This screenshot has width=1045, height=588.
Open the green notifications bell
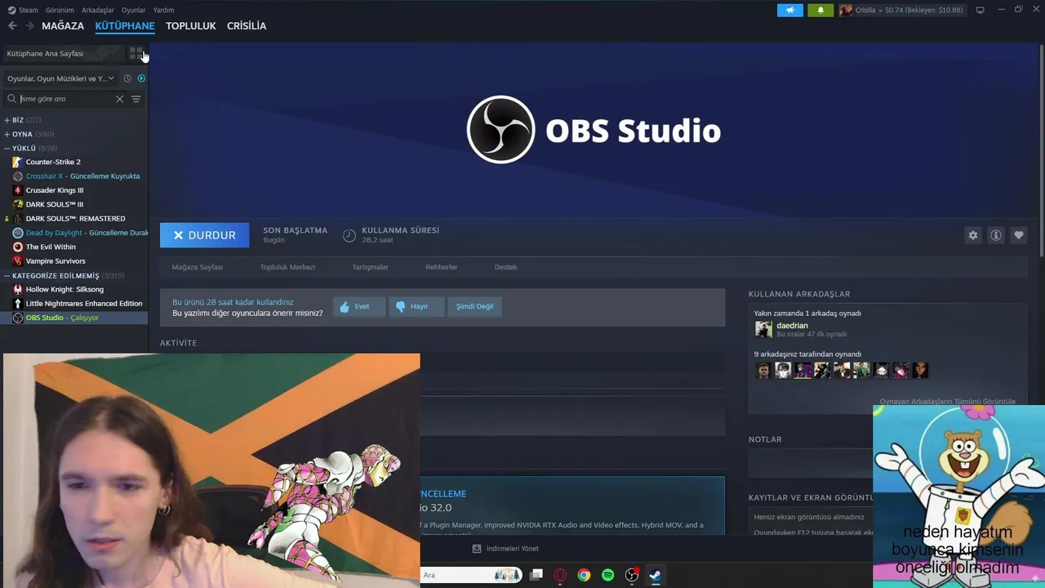[820, 10]
